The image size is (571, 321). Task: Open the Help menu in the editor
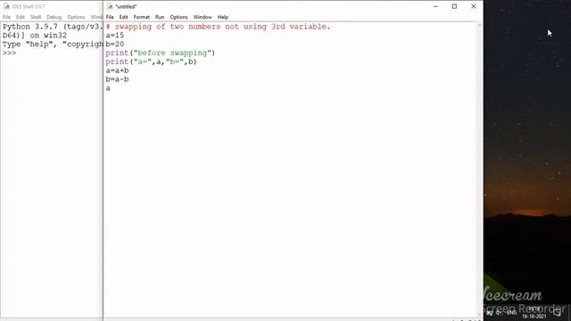click(x=223, y=17)
